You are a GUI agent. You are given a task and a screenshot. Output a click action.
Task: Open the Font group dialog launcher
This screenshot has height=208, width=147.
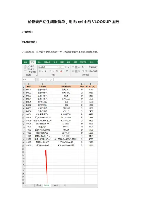[x=70, y=75]
